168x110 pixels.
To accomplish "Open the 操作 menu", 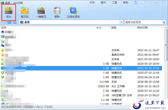I will click(x=103, y=3).
